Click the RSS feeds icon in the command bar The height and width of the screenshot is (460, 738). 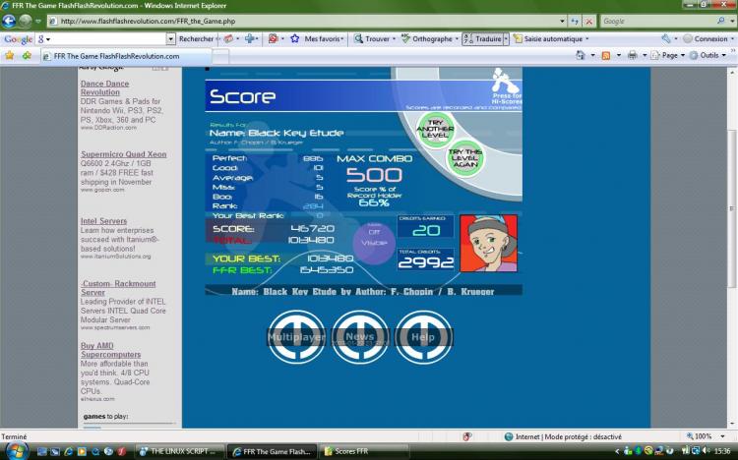click(606, 55)
